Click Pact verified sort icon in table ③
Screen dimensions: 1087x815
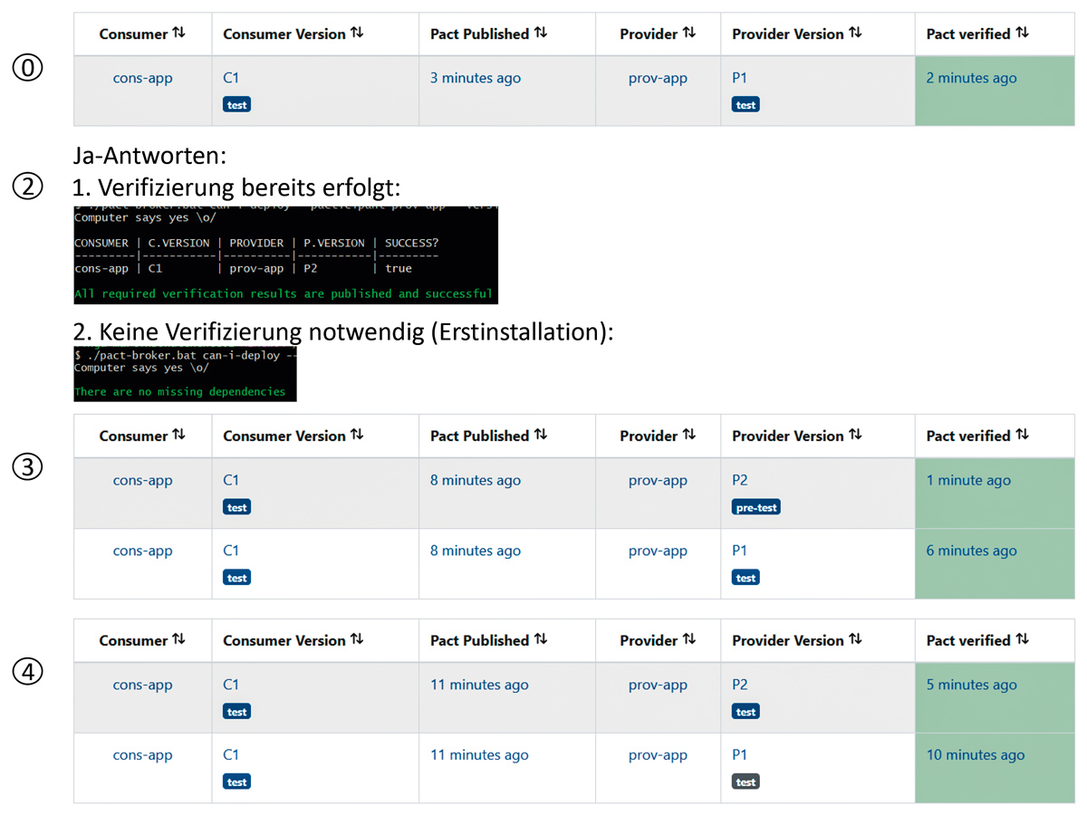[x=1023, y=436]
